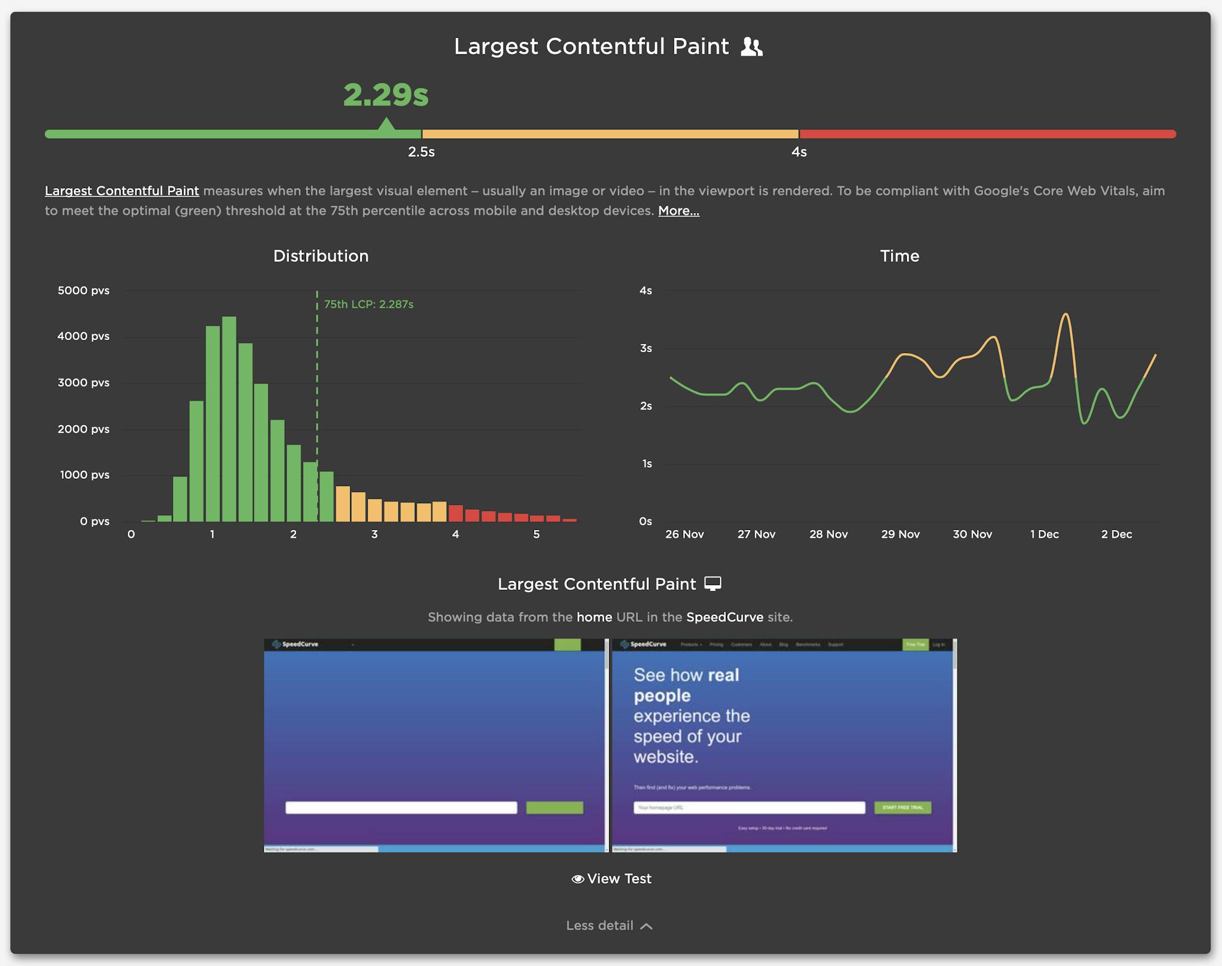Open the "More..." link in the description
Image resolution: width=1222 pixels, height=966 pixels.
tap(678, 211)
